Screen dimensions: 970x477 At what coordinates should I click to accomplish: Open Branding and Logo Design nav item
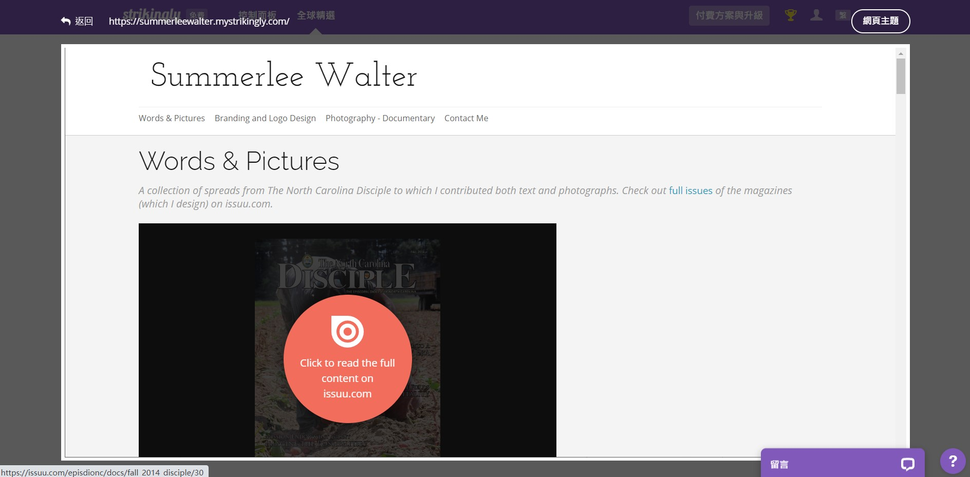tap(265, 118)
